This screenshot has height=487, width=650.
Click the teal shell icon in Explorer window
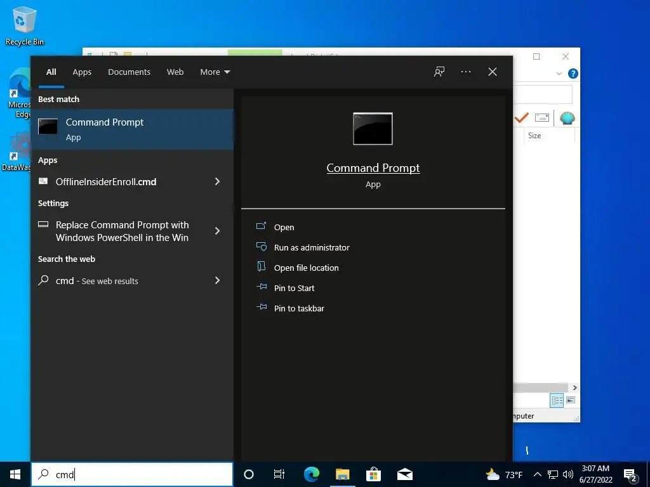(567, 118)
